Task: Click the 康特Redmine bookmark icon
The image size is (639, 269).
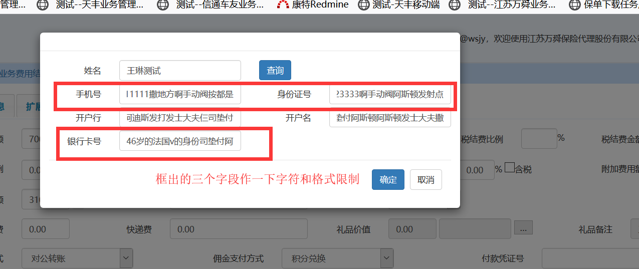Action: [x=283, y=6]
